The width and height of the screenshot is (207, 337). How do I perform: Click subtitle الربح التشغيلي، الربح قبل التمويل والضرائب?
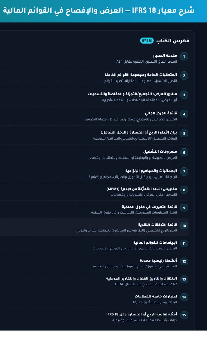(132, 177)
